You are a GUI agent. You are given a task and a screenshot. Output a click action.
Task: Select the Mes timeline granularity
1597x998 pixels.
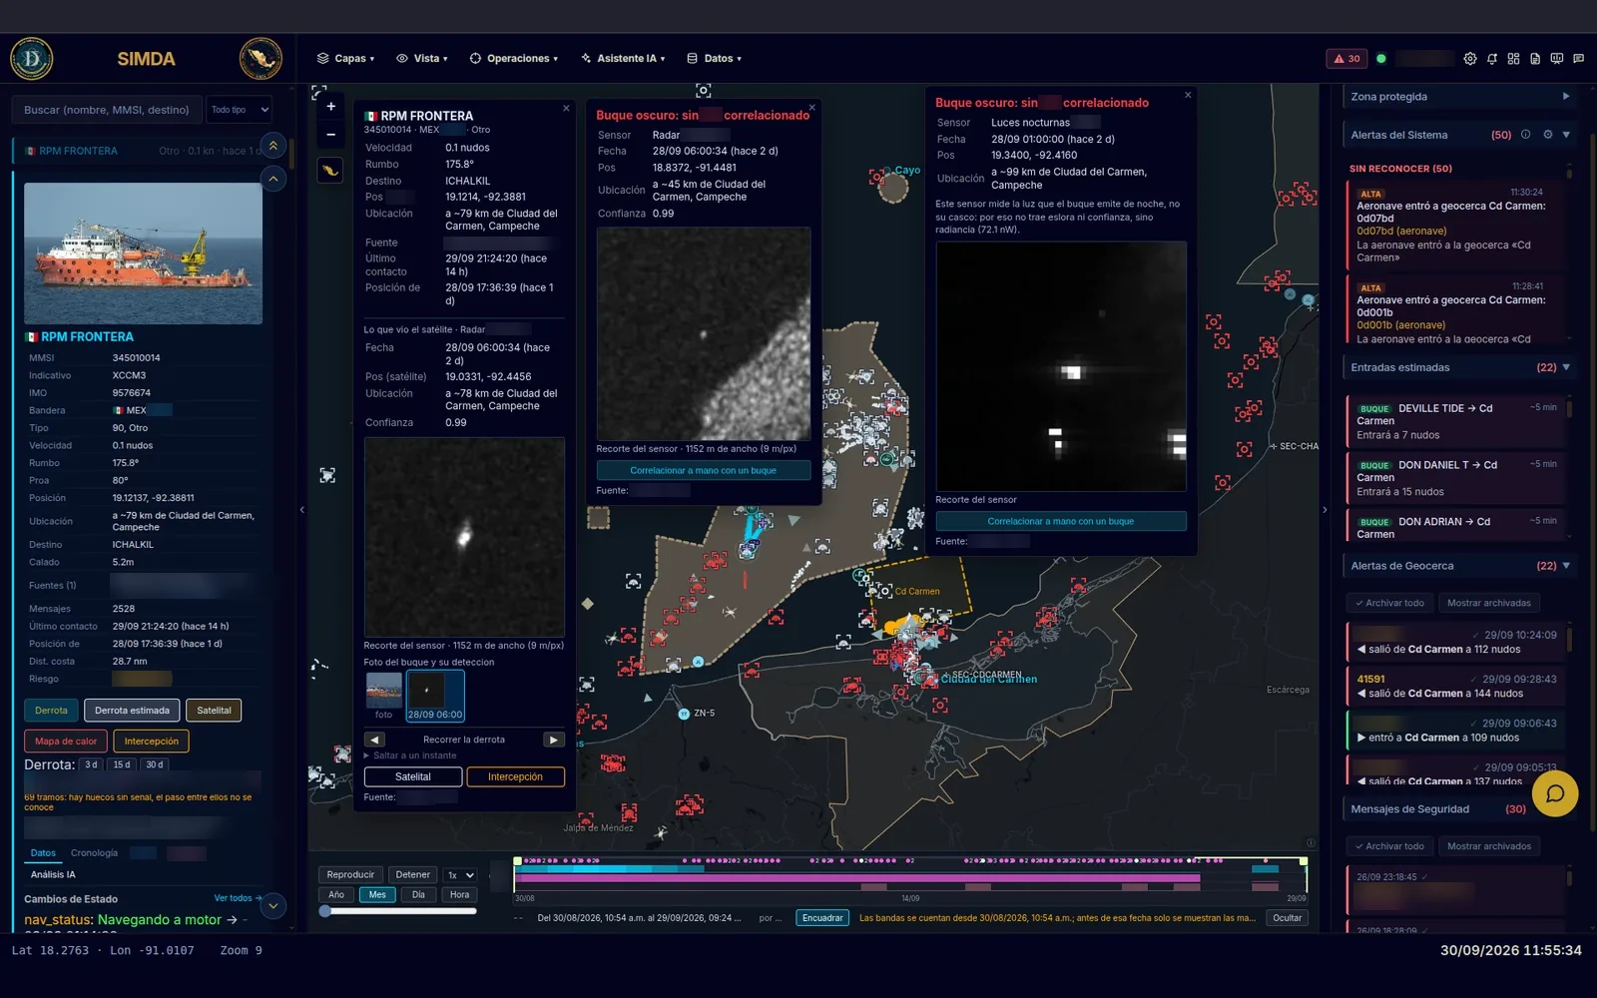pos(377,895)
